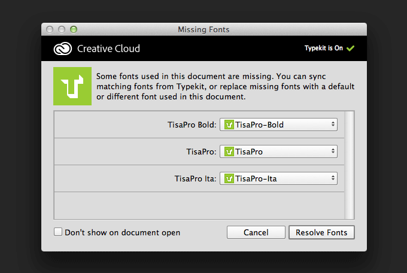Open the TisaPro Bold replacement font dropdown
The width and height of the screenshot is (407, 273).
pos(278,125)
